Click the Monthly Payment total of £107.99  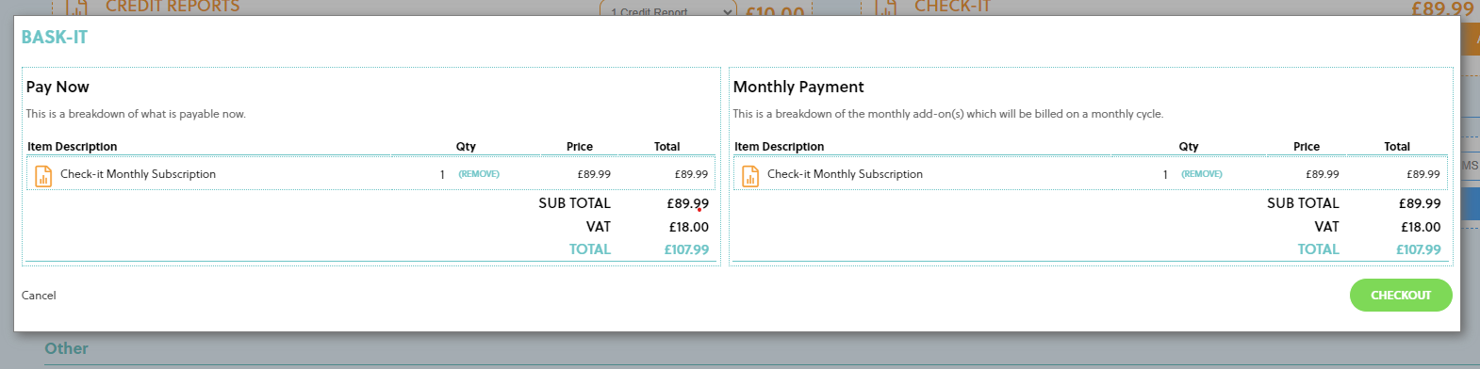pyautogui.click(x=1419, y=249)
